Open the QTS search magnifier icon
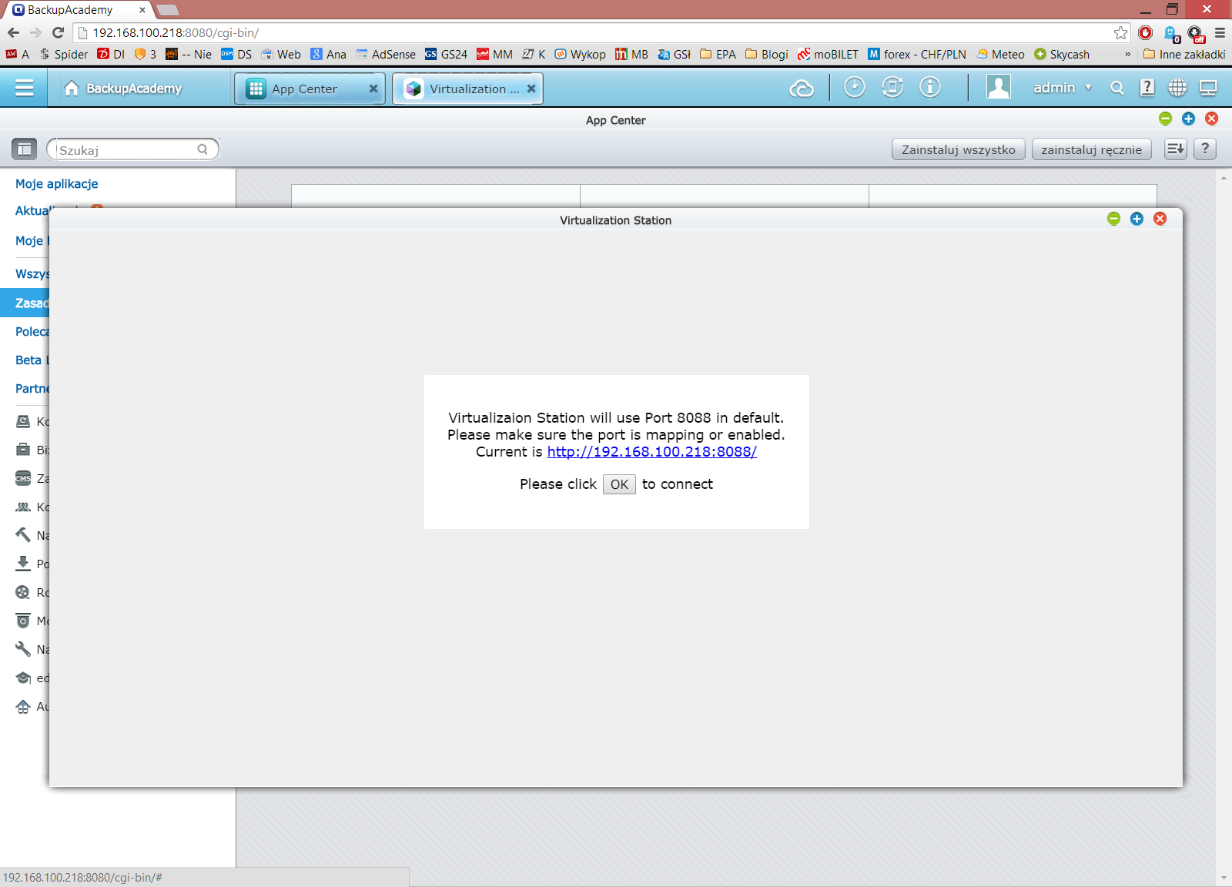This screenshot has width=1232, height=887. (x=1117, y=88)
